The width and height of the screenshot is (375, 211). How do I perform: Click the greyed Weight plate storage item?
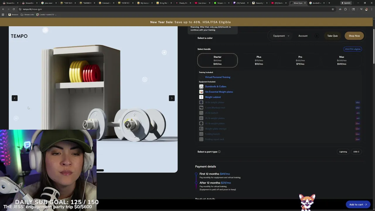(x=216, y=129)
